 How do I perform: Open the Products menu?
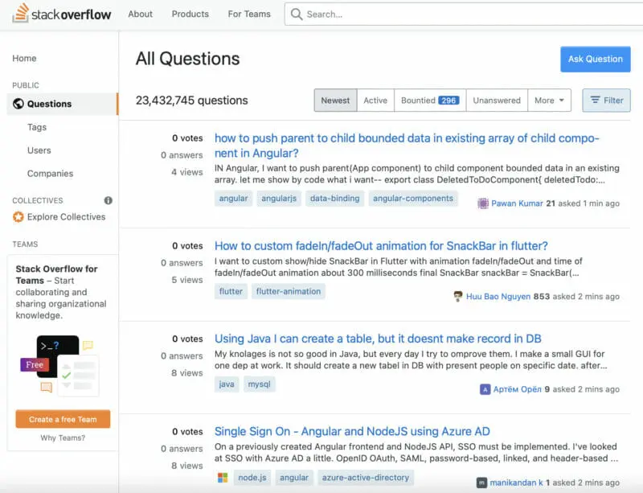pos(190,14)
